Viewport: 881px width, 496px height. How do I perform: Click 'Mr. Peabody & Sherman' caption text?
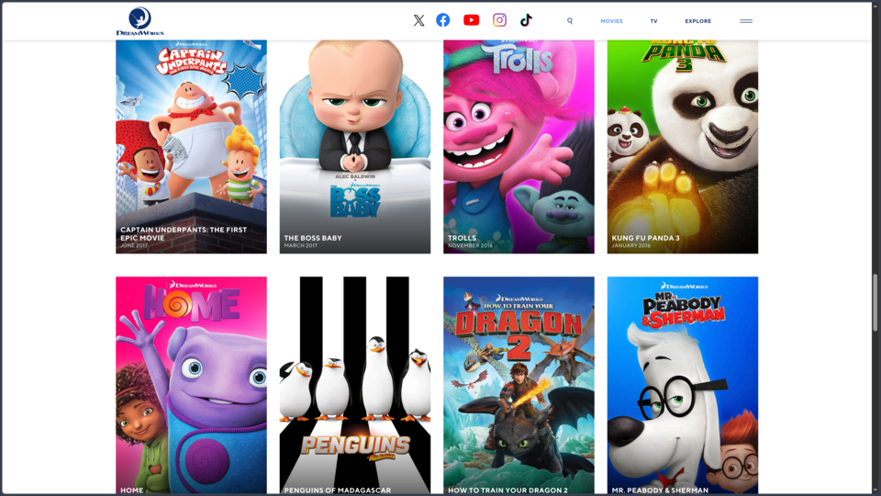pos(660,490)
